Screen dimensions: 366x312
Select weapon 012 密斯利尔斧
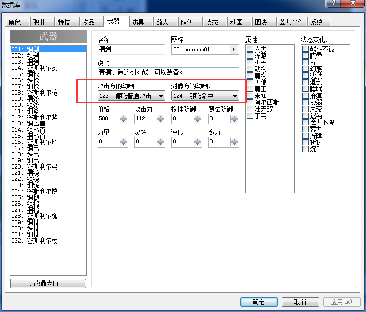coord(48,117)
